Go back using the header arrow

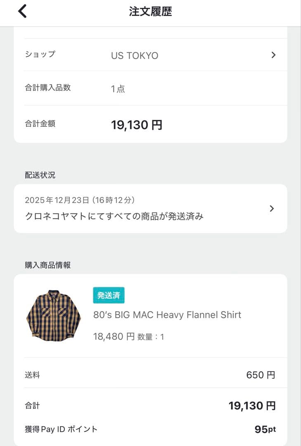(x=22, y=11)
